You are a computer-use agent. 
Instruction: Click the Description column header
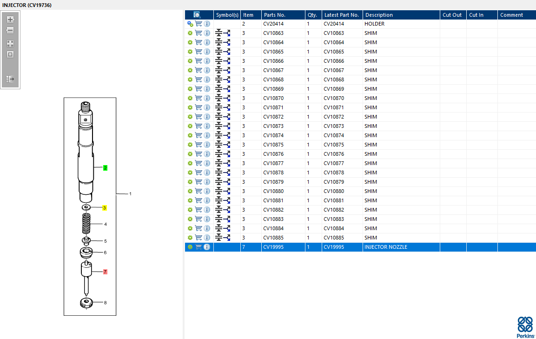click(401, 15)
